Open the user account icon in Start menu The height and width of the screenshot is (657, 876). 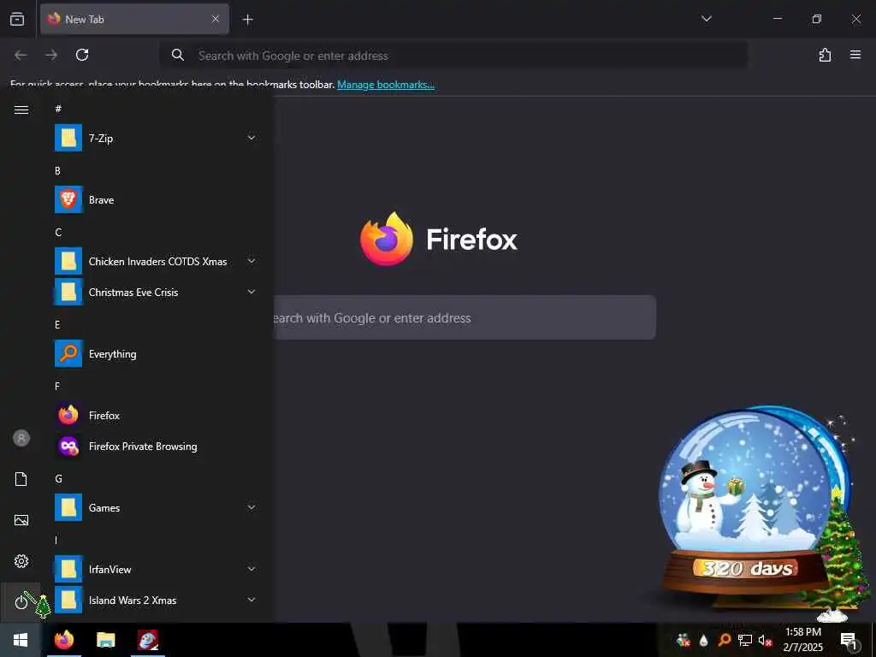[21, 438]
